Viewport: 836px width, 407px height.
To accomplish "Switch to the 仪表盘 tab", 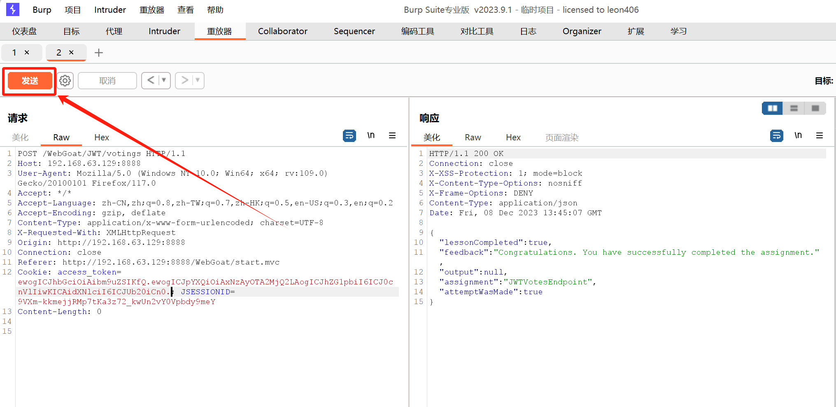I will tap(24, 31).
